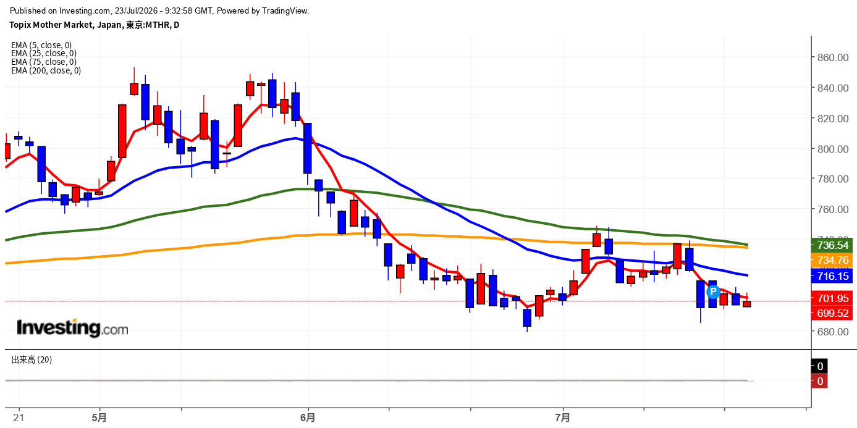Click the orange 734.76 price label
The image size is (857, 428).
pos(832,260)
